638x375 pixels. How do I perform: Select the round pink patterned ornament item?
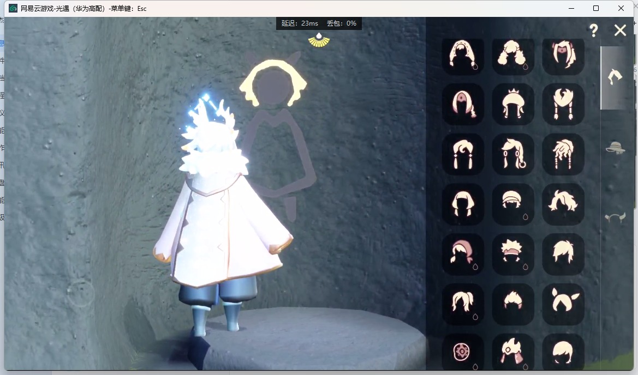click(463, 352)
